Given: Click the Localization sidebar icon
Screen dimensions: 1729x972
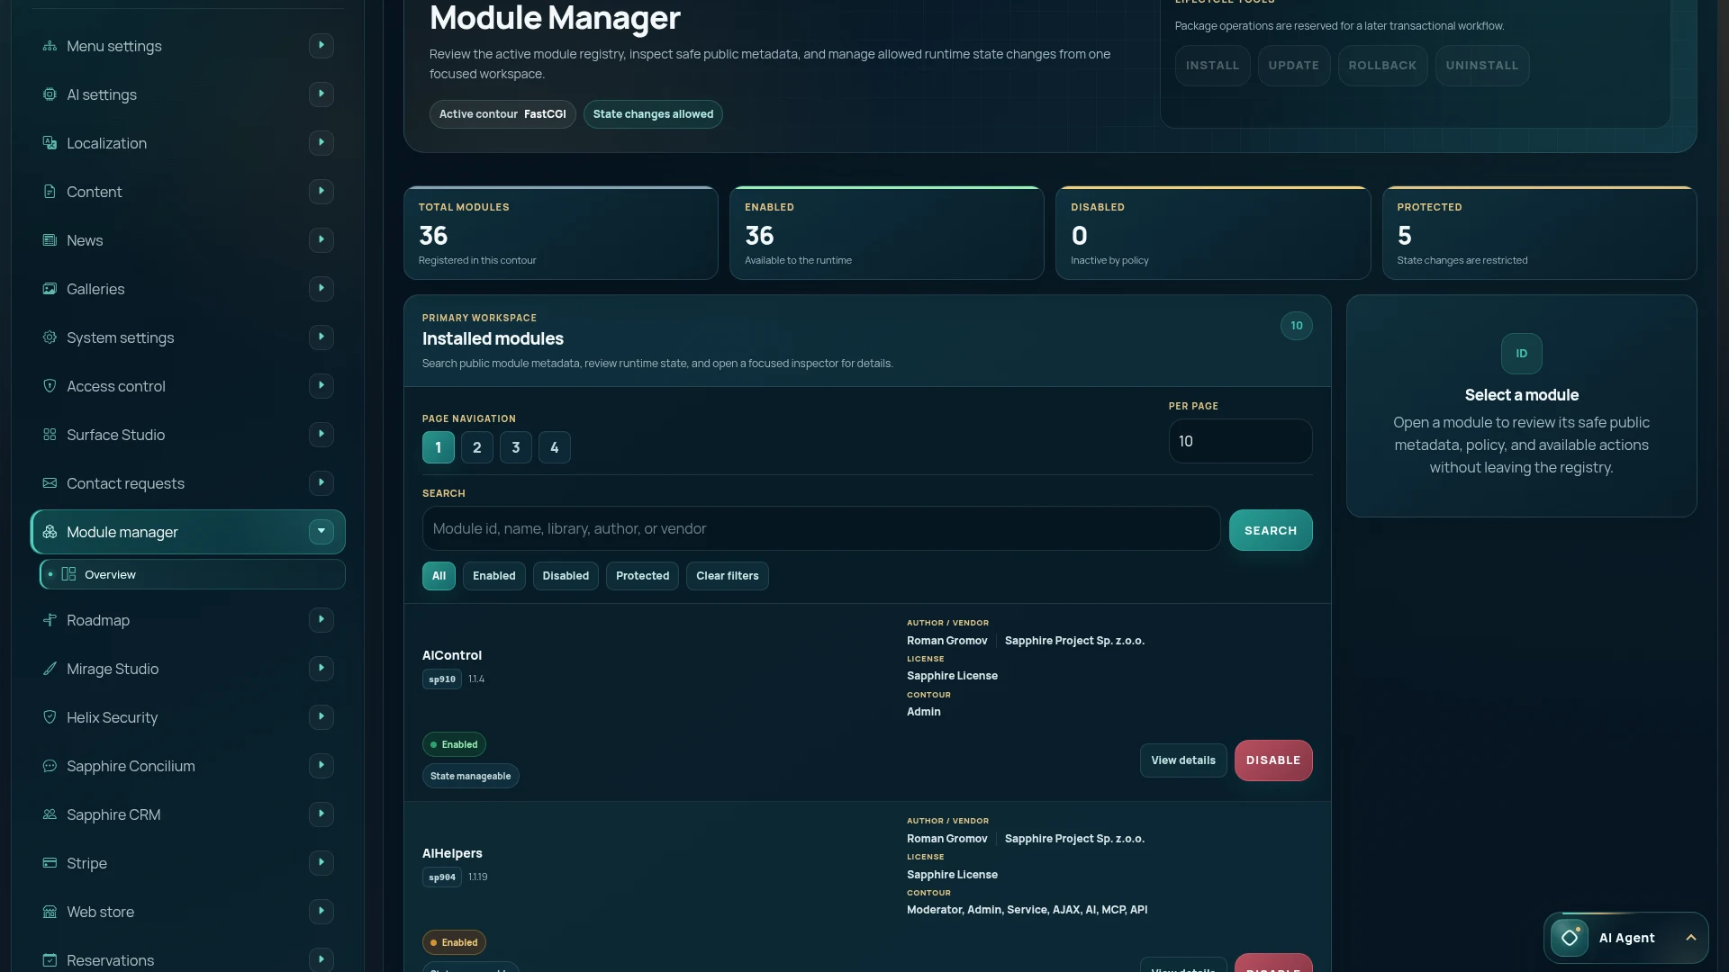Looking at the screenshot, I should (50, 143).
